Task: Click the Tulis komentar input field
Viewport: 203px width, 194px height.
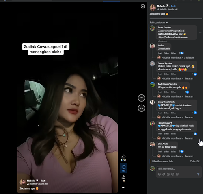Action: coord(179,169)
